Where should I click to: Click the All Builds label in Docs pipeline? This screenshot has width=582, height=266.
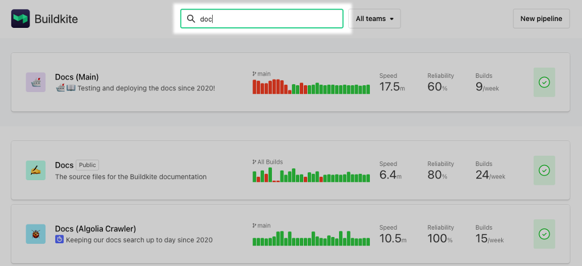click(x=270, y=162)
